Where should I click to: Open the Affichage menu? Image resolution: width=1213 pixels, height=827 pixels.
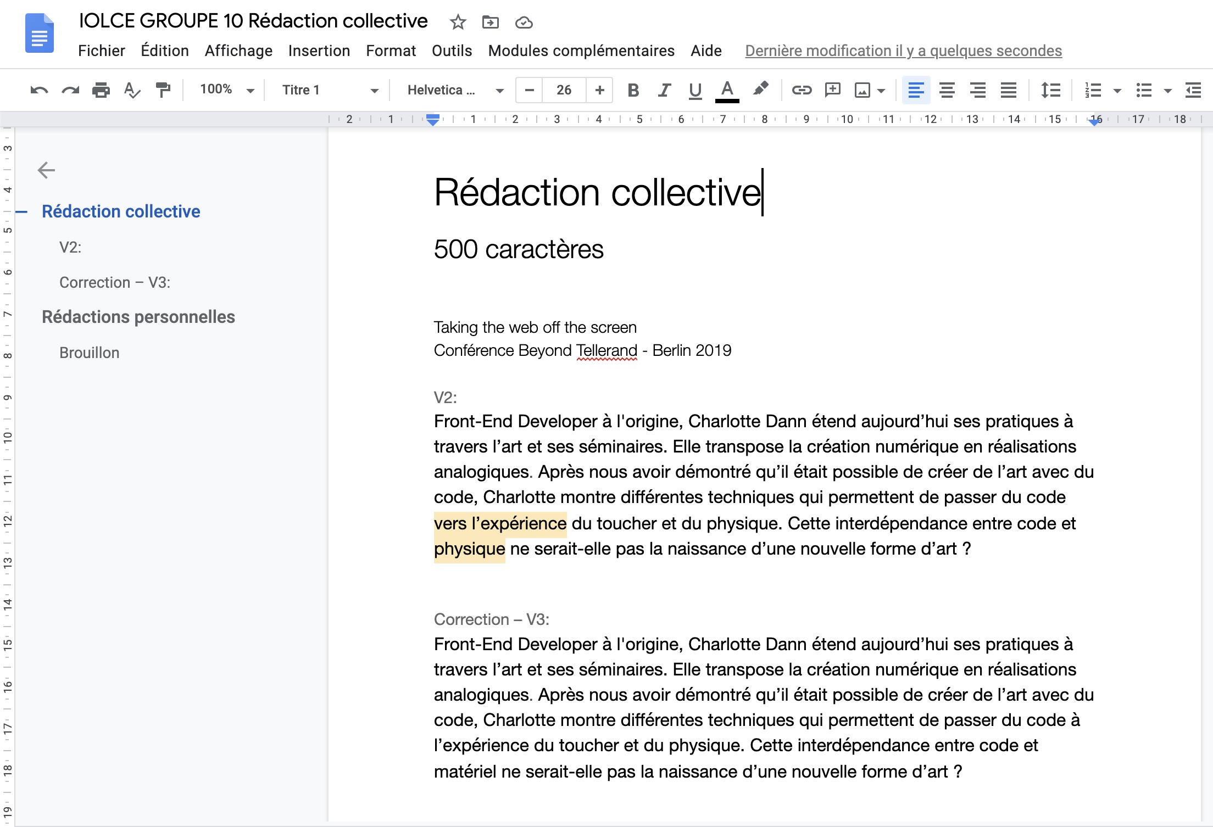[238, 51]
